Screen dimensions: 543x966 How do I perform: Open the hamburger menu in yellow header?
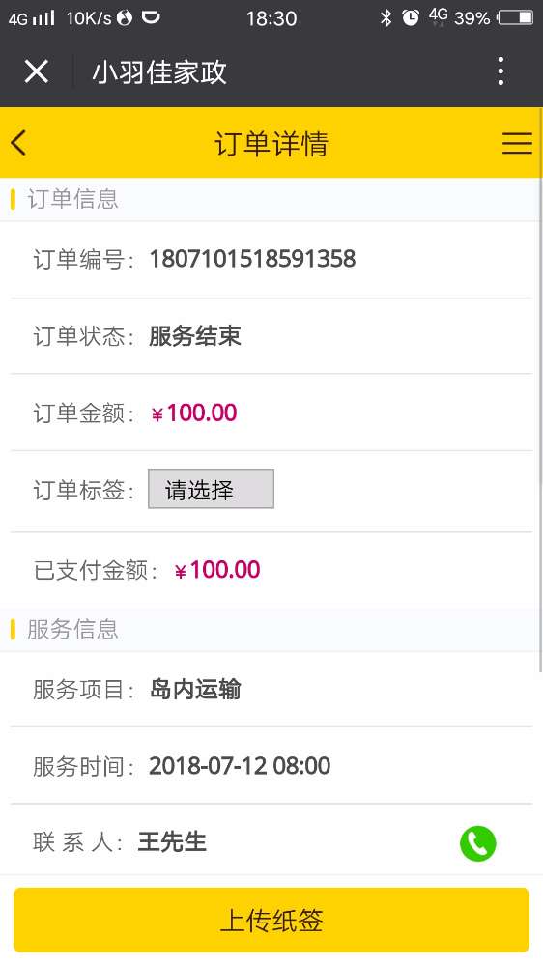point(517,143)
